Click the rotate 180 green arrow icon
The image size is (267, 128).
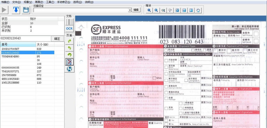pyautogui.click(x=69, y=55)
